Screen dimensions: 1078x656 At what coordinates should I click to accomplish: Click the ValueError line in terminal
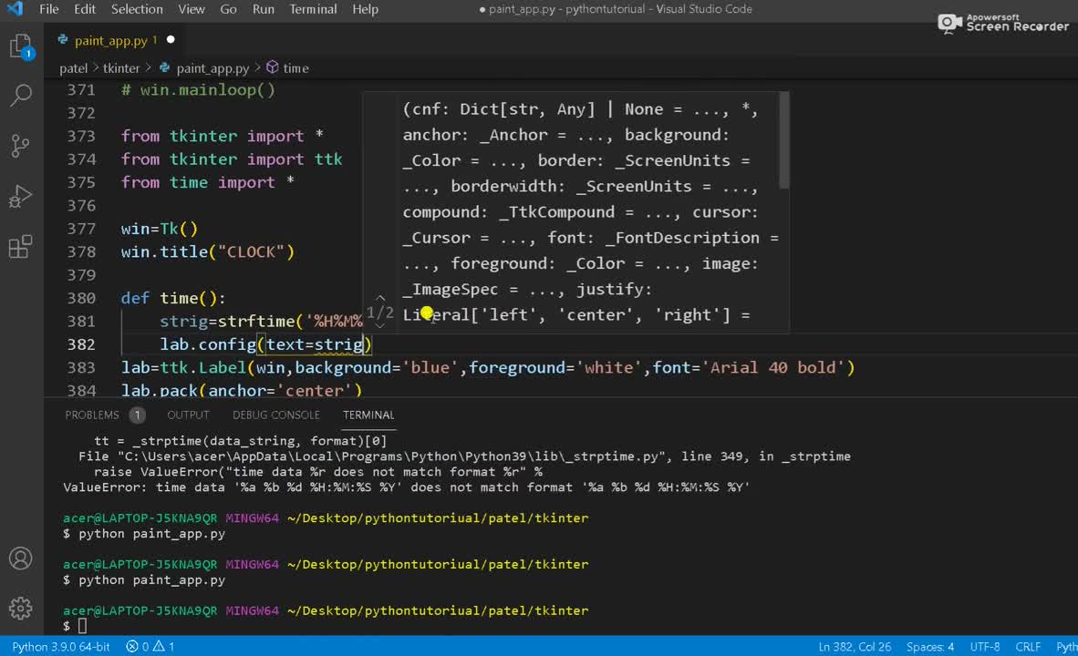[x=407, y=487]
